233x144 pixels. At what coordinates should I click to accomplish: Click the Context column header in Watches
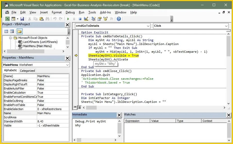214,121
